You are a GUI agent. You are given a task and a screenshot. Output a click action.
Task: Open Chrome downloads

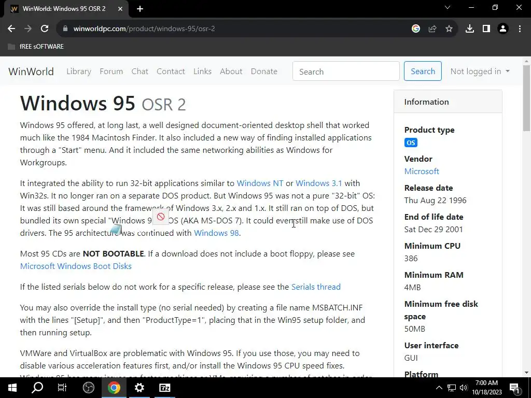pos(470,29)
